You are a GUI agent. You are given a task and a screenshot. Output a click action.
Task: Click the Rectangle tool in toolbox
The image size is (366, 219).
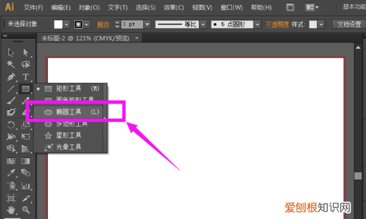coord(26,89)
